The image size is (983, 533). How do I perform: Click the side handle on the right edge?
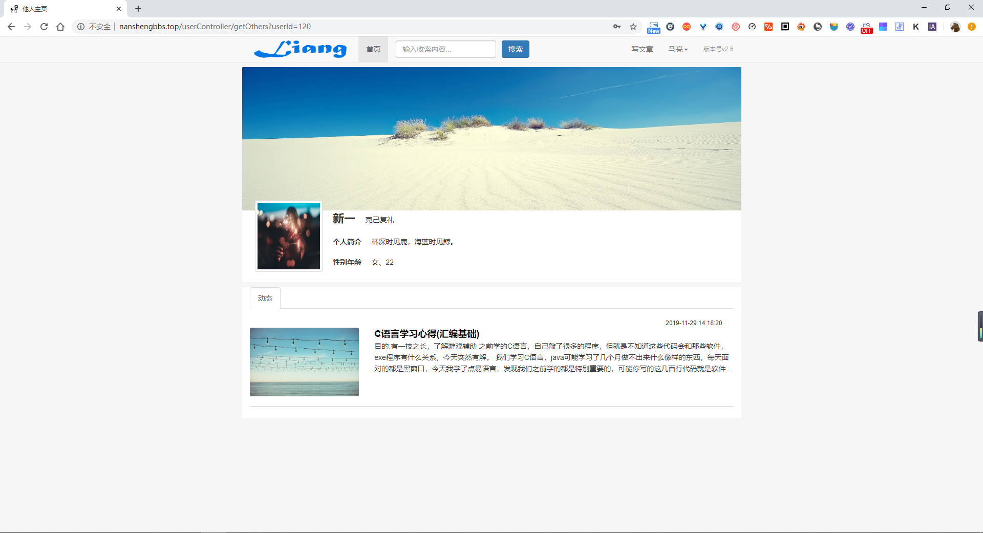pos(980,326)
